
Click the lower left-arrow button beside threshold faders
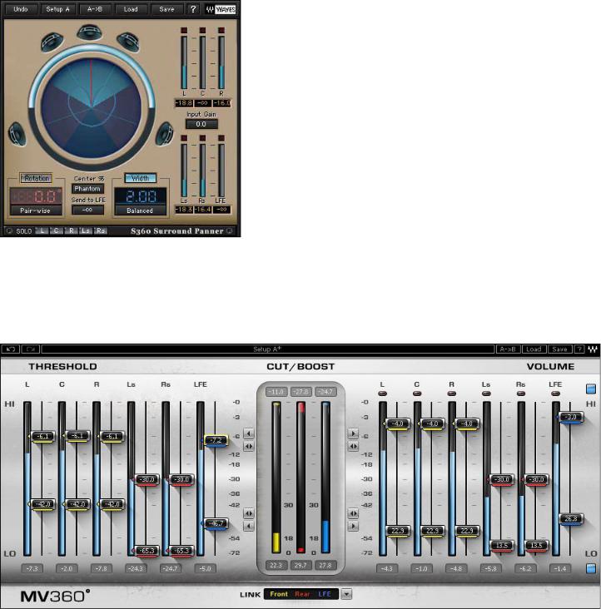point(249,527)
